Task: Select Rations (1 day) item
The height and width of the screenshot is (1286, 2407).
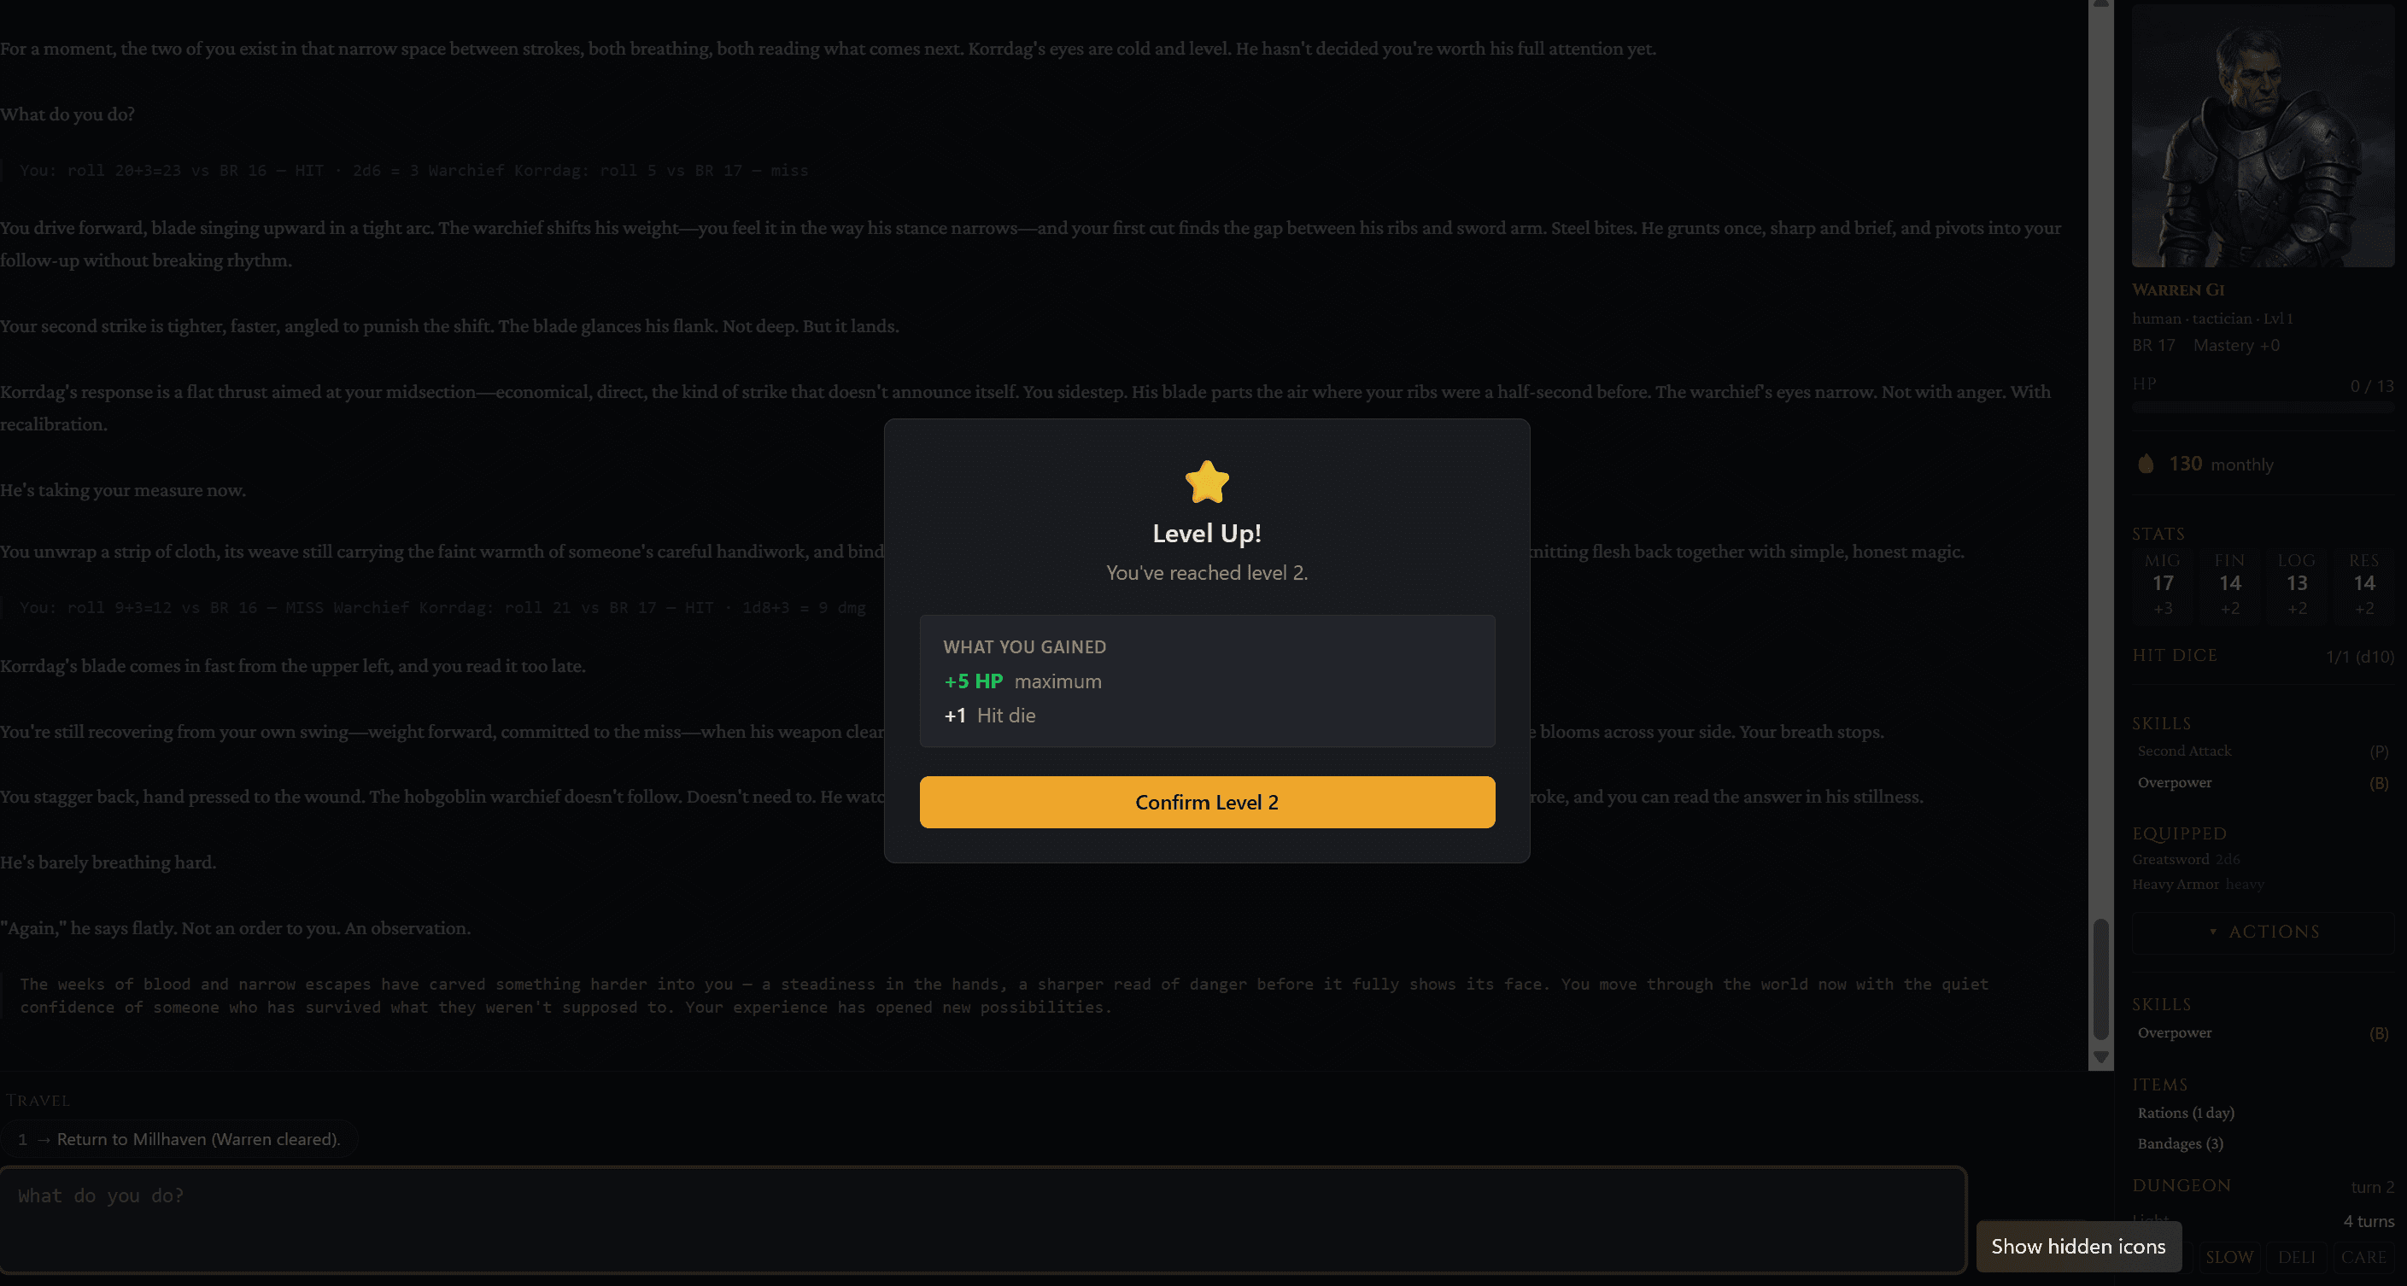Action: pyautogui.click(x=2186, y=1114)
